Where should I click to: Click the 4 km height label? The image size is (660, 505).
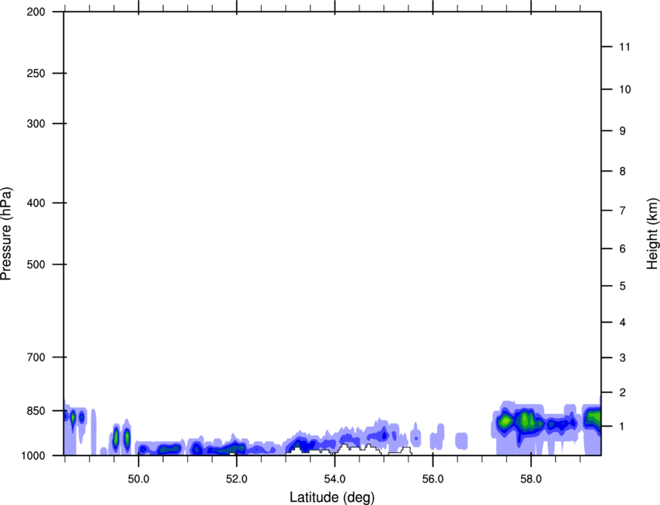pyautogui.click(x=623, y=322)
